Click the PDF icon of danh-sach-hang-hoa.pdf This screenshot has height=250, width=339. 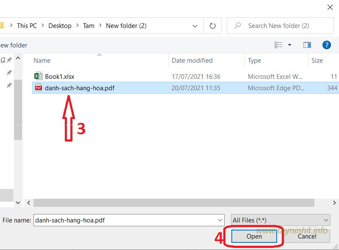pos(38,88)
